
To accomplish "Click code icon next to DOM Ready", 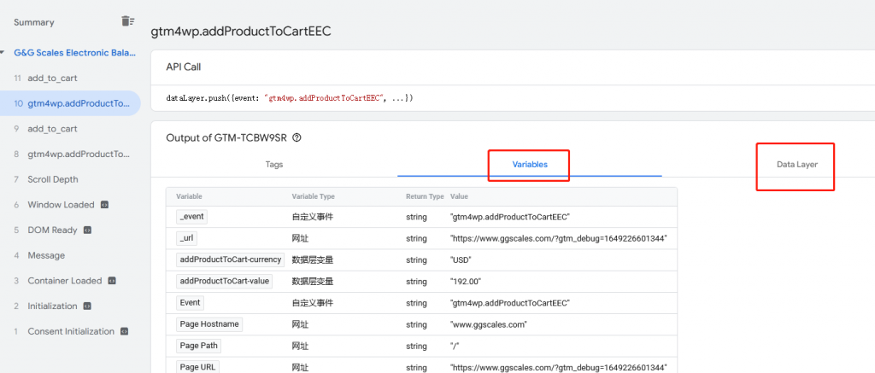I will coord(87,230).
